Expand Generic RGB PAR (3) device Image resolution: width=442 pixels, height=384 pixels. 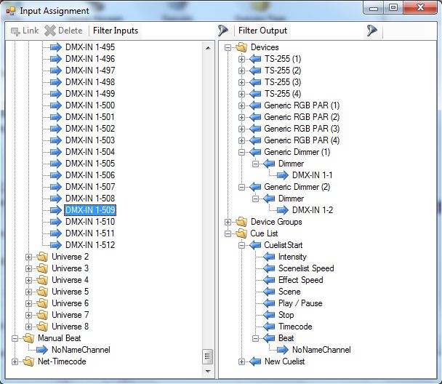tap(241, 129)
